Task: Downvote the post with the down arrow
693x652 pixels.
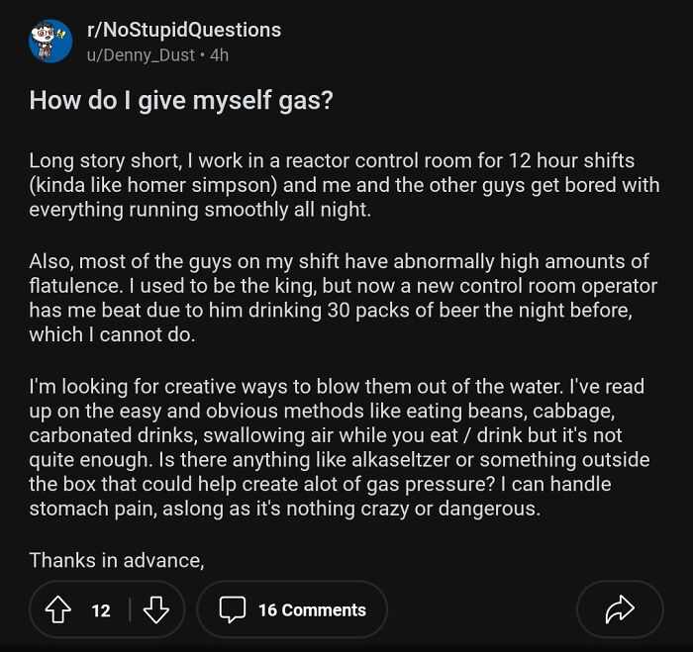Action: (156, 609)
